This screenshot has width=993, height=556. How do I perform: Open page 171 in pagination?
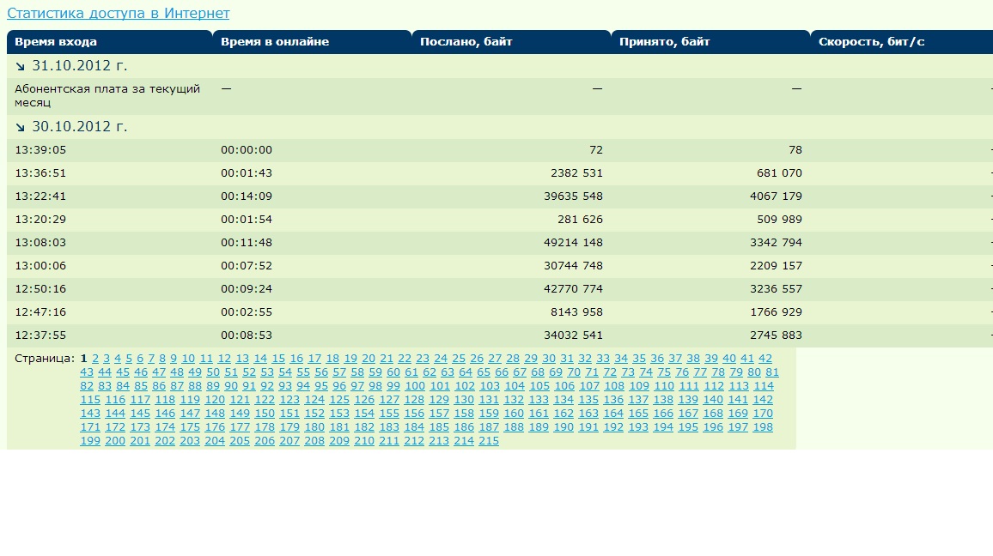pos(90,427)
